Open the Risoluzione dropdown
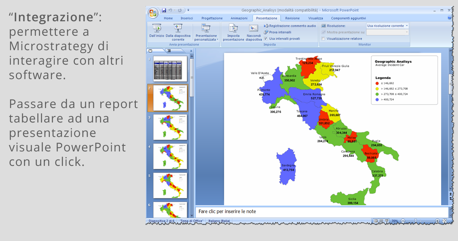Viewport: 458px width, 241px height. coord(407,26)
